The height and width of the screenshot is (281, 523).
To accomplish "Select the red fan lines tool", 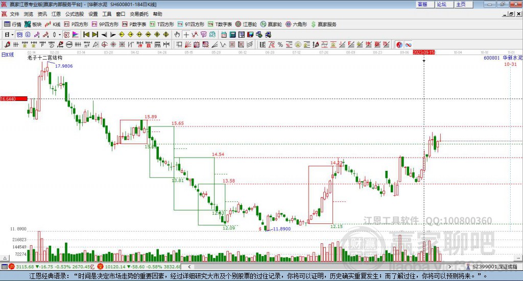I will (188, 44).
